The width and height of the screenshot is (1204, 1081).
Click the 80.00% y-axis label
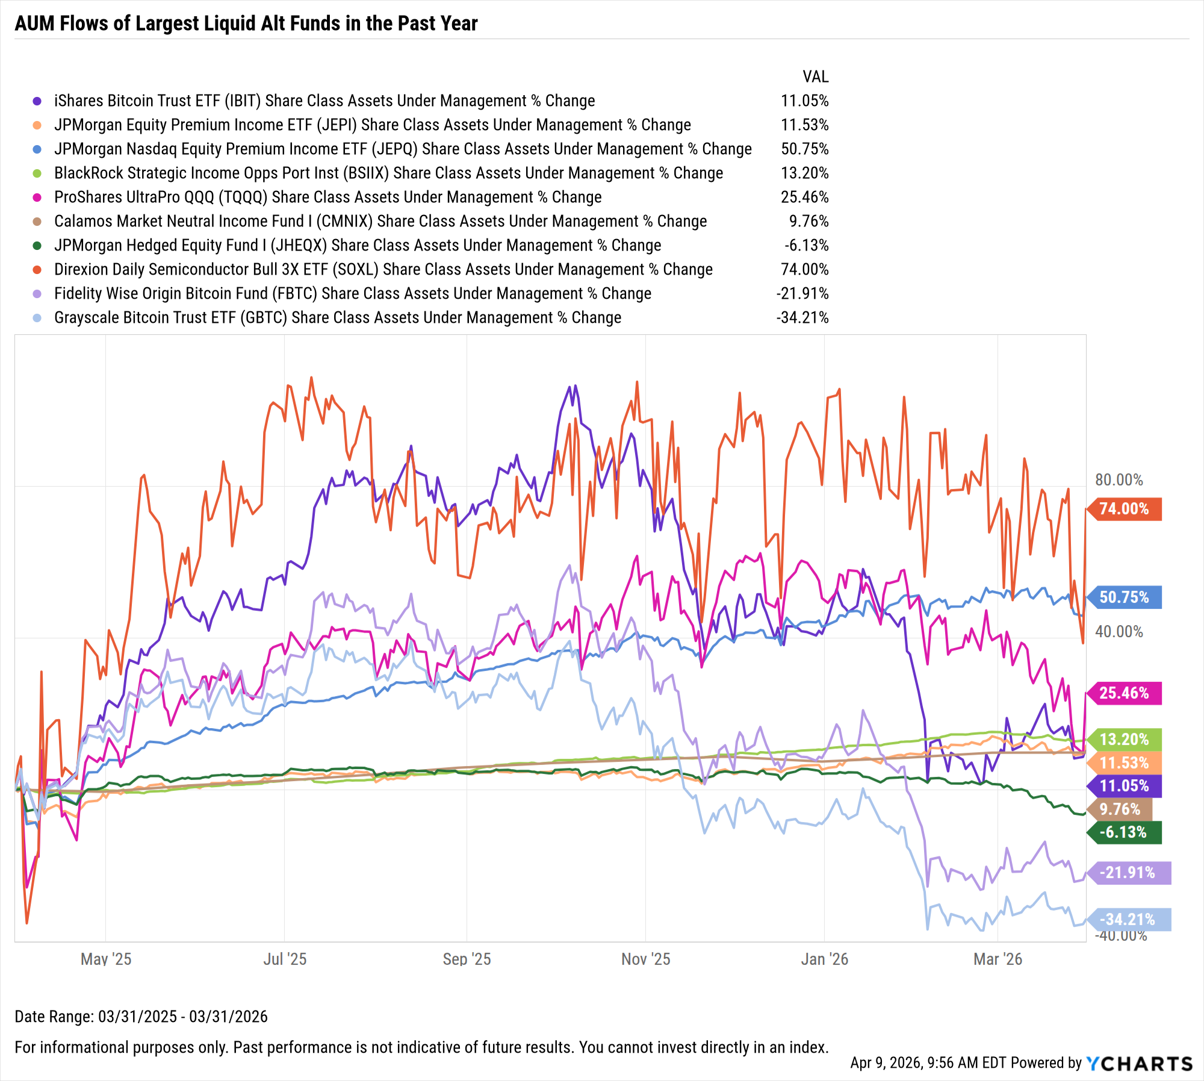1119,480
